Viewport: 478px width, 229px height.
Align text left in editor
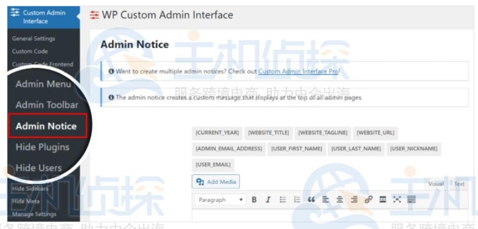coord(325,200)
